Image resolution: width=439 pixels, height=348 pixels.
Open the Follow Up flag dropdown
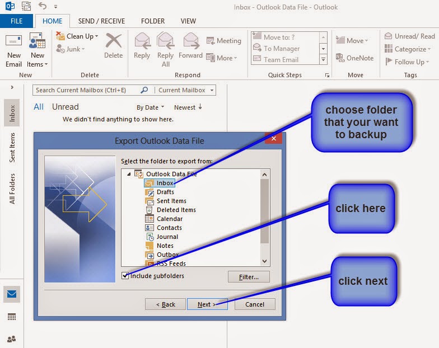click(x=407, y=62)
